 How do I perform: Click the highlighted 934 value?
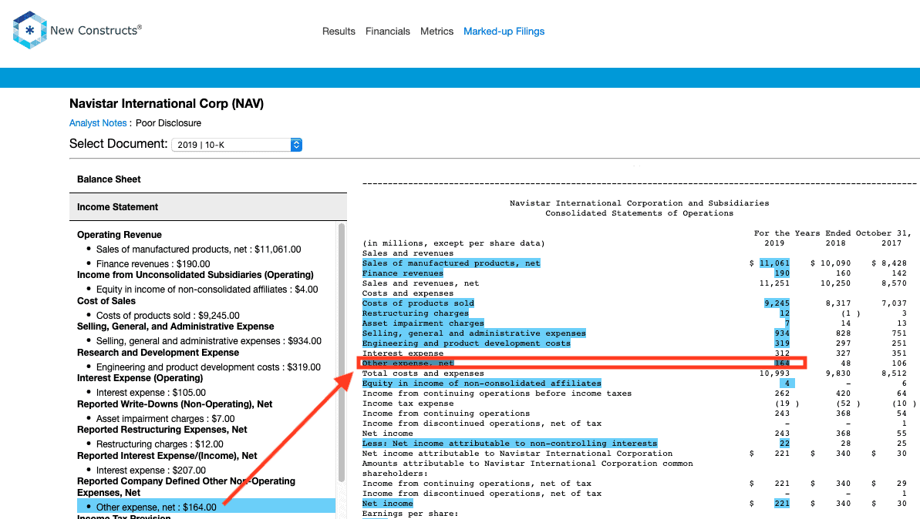coord(782,333)
